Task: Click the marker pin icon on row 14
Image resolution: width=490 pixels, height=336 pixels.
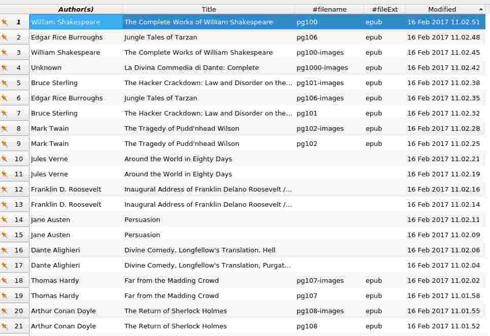Action: [4, 219]
